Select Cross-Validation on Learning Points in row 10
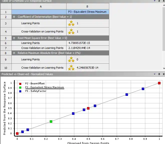165x144 pixels. [42, 68]
